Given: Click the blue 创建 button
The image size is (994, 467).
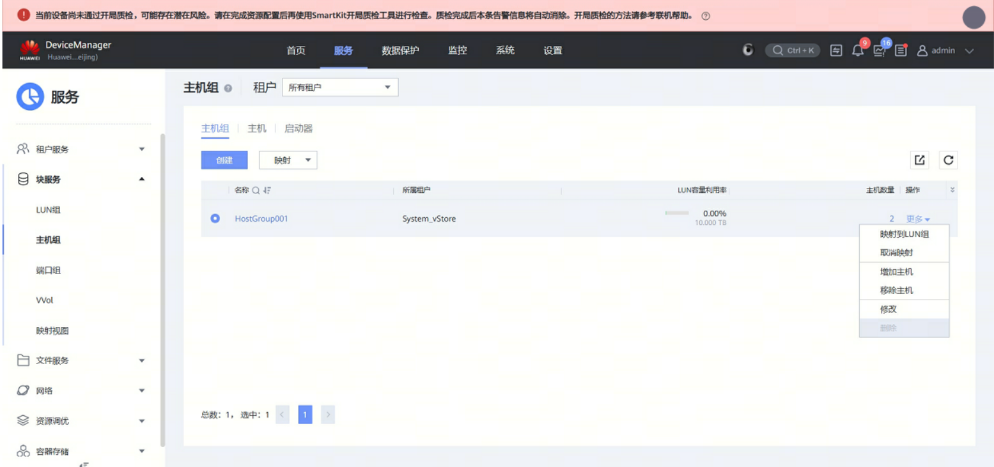Looking at the screenshot, I should pyautogui.click(x=224, y=160).
